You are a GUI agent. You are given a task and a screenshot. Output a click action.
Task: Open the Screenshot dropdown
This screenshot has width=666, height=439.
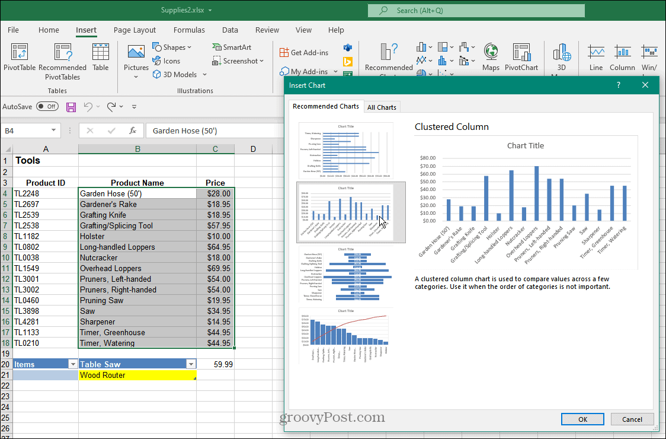pyautogui.click(x=262, y=61)
